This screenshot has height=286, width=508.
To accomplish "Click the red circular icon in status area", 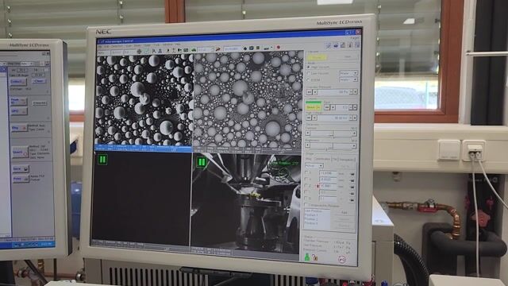I will pos(342,260).
